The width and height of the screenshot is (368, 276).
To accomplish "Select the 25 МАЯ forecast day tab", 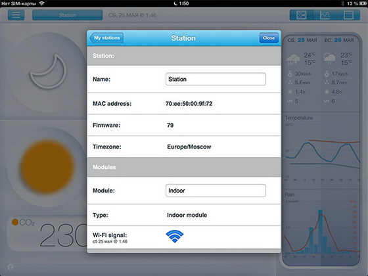I will [302, 40].
